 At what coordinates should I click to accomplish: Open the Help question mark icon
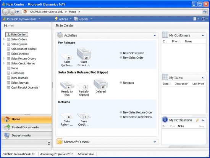tap(203, 19)
